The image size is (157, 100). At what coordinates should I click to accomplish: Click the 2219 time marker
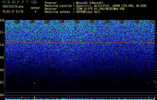pos(137,21)
